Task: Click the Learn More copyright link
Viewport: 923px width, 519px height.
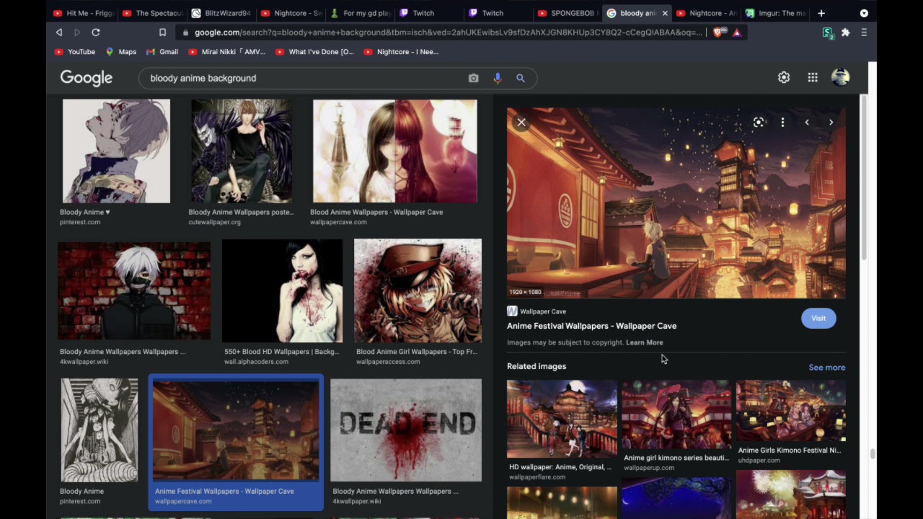Action: [644, 342]
